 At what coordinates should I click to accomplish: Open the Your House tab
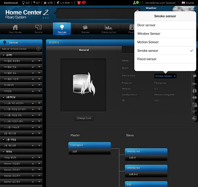point(15,29)
